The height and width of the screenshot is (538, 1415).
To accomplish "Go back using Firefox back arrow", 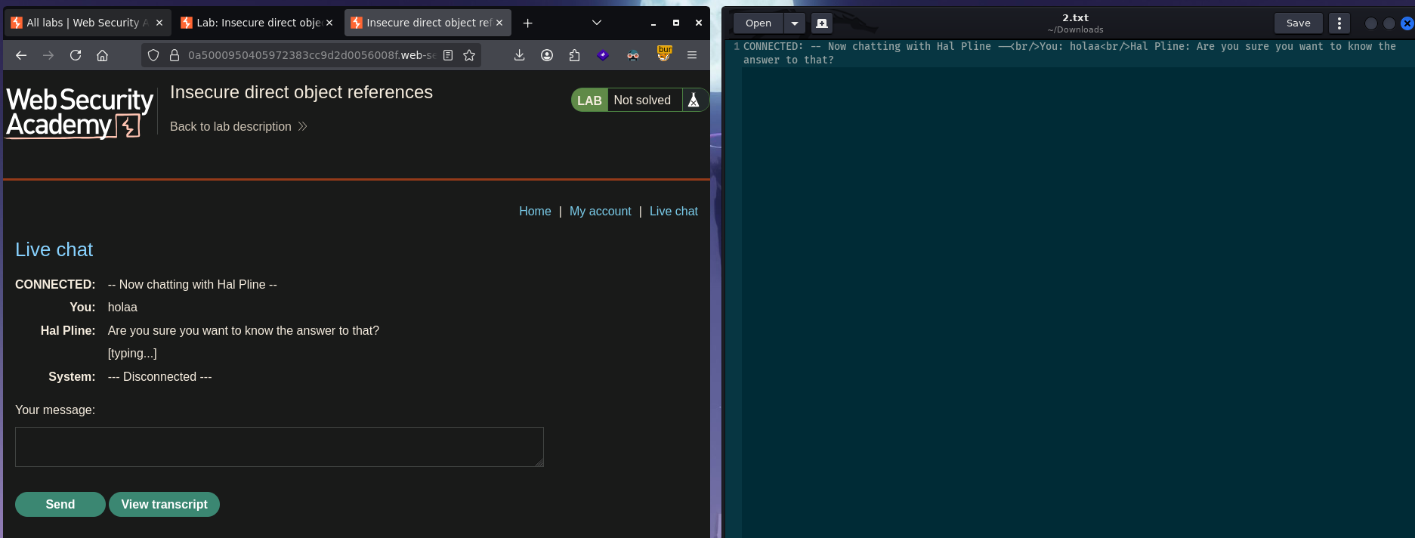I will click(21, 55).
